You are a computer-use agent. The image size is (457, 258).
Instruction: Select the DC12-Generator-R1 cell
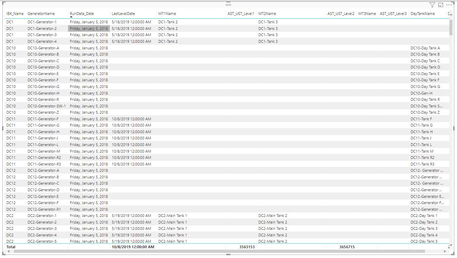pyautogui.click(x=44, y=209)
